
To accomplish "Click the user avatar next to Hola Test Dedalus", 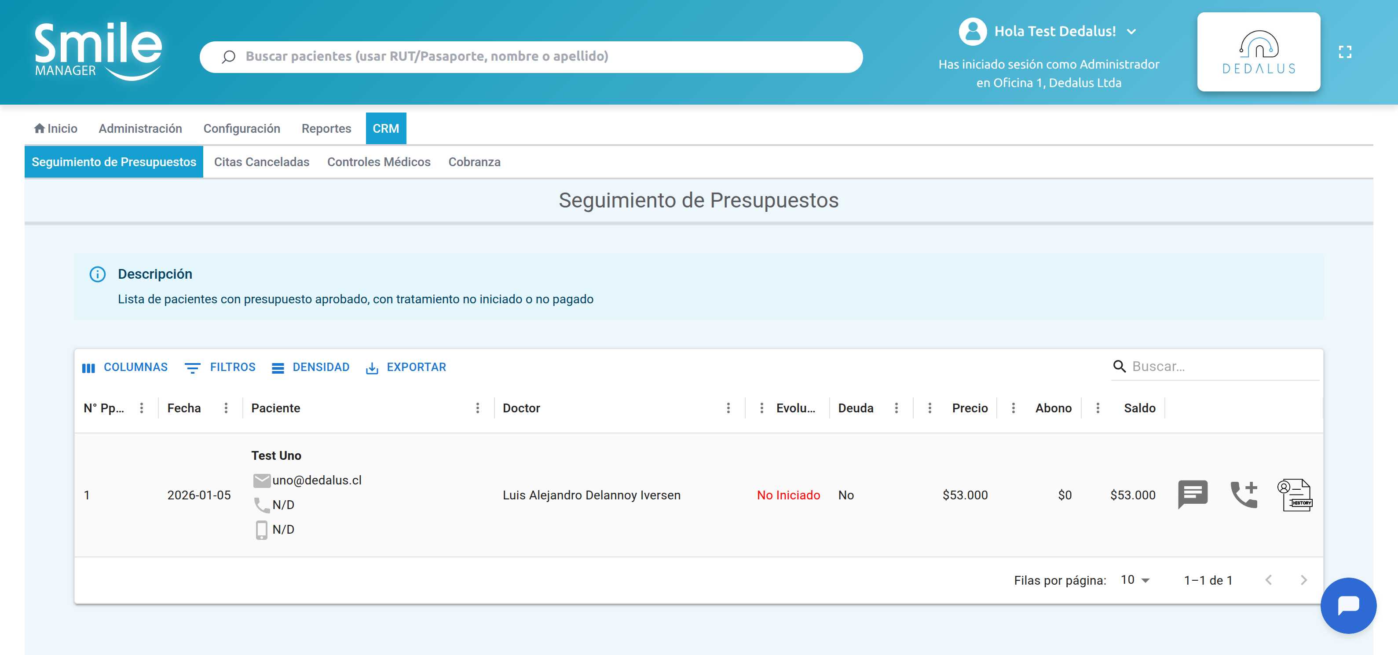I will tap(972, 31).
